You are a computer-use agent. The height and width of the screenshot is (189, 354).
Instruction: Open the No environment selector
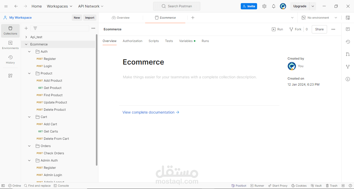point(319,18)
